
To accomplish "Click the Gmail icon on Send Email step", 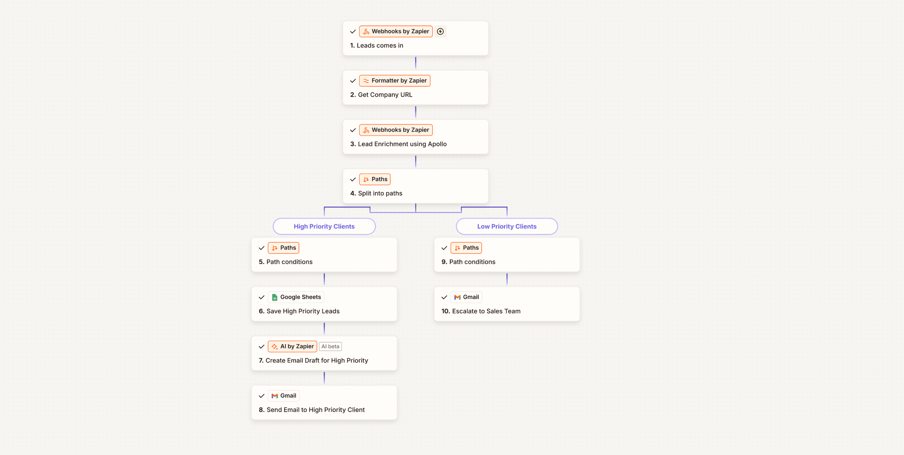I will click(x=274, y=396).
